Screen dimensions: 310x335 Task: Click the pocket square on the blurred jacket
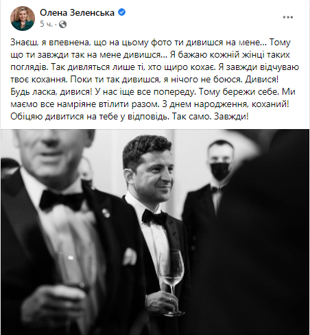point(130,256)
